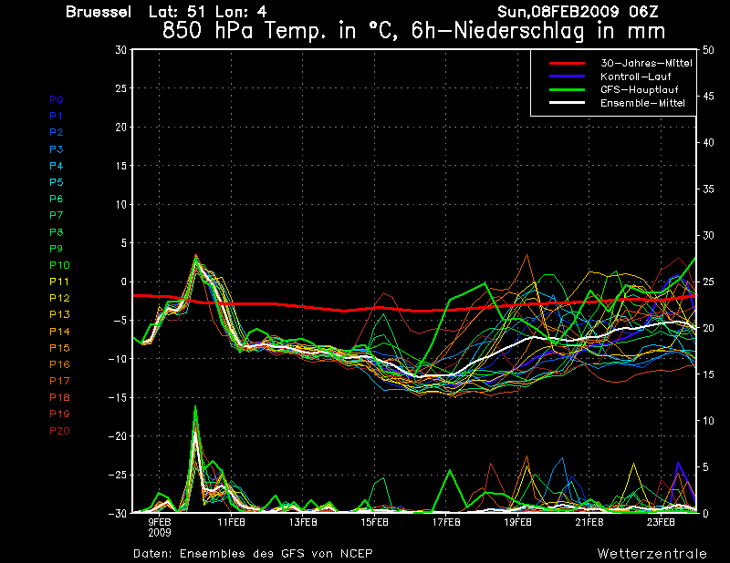
Task: Click the 11FEB date axis label
Action: point(231,522)
